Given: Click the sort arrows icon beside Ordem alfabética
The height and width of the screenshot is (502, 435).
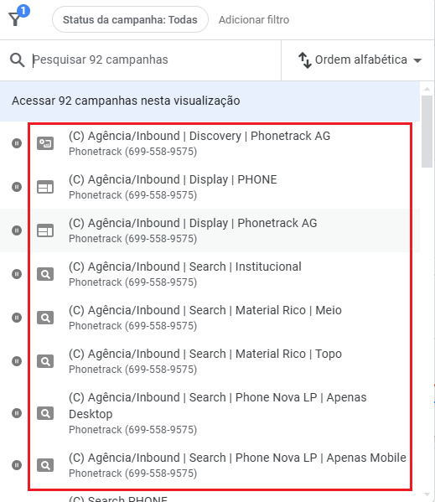Looking at the screenshot, I should coord(305,60).
